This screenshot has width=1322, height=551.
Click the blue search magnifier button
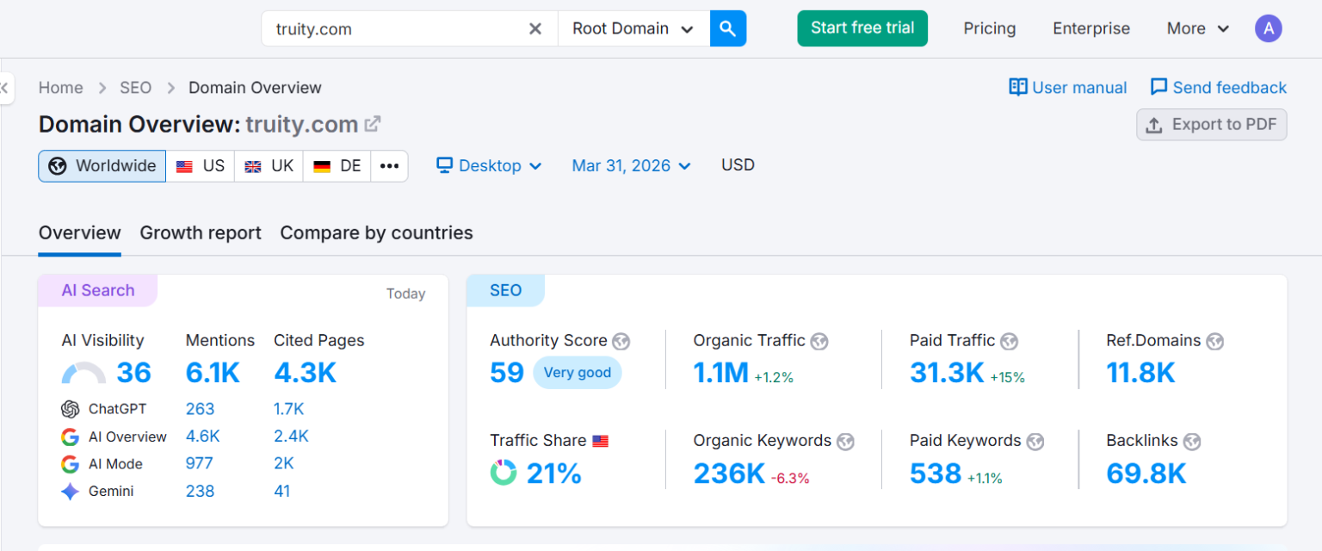(727, 28)
